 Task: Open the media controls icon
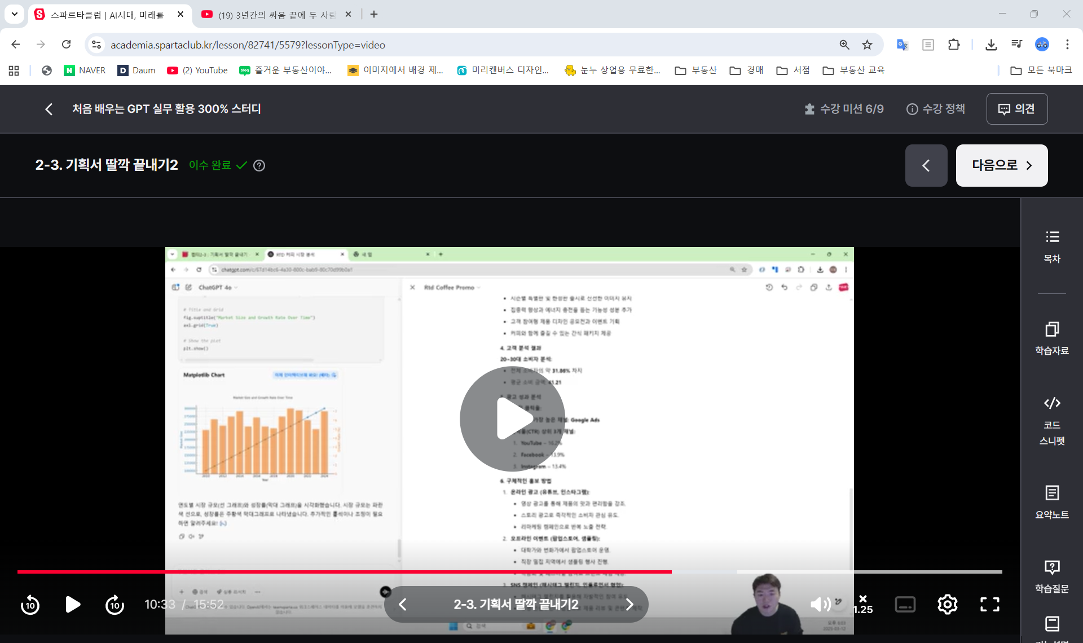[x=1017, y=45]
